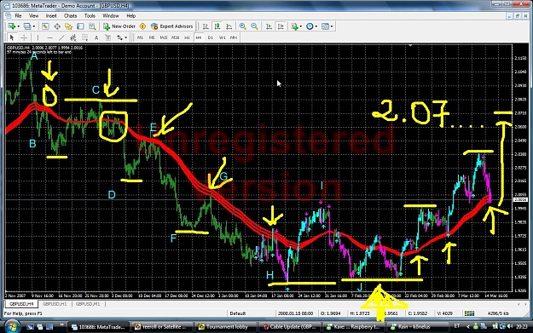Set timeframe to M15
The image size is (533, 333).
pyautogui.click(x=164, y=37)
